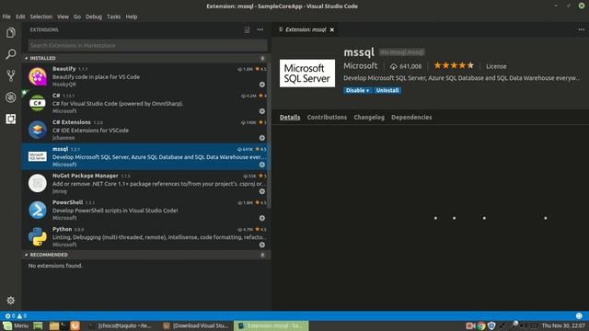The image size is (589, 331).
Task: Open NuGet Package Manager manage gear
Action: [262, 191]
